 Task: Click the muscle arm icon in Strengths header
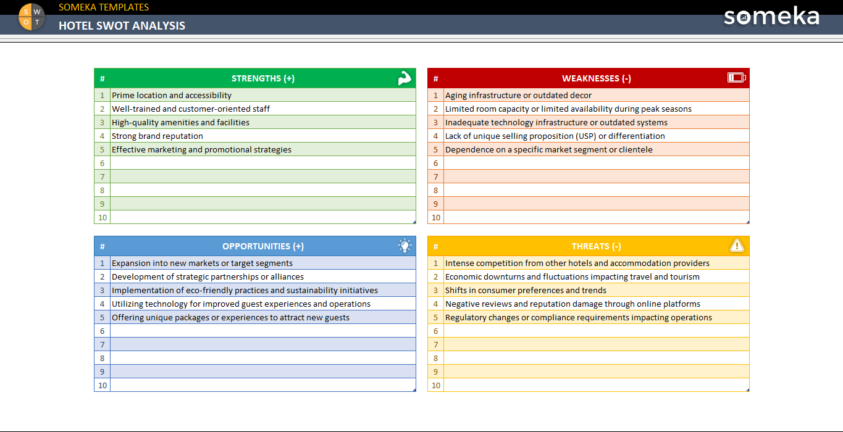[405, 78]
